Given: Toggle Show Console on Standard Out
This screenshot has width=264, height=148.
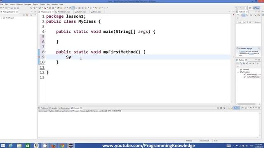Looking at the screenshot, I should click(235, 108).
